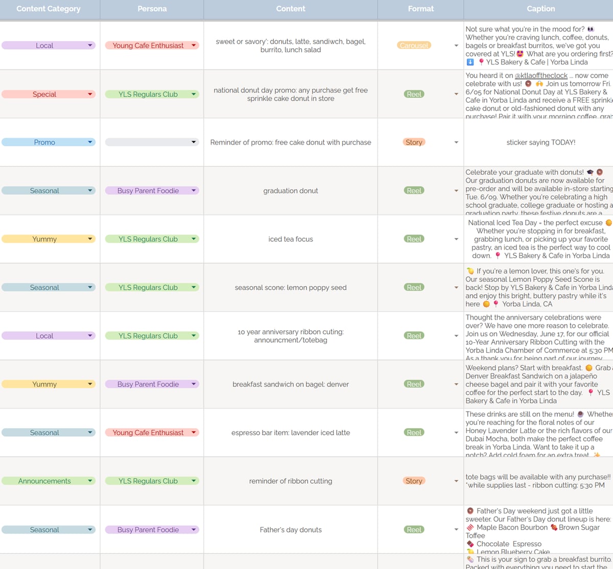613x569 pixels.
Task: Open Reel format dropdown in espresso bar item row
Action: click(456, 433)
